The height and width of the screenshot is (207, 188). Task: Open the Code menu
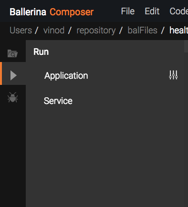click(178, 11)
